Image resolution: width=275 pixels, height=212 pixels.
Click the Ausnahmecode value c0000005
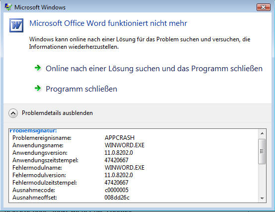coord(117,190)
